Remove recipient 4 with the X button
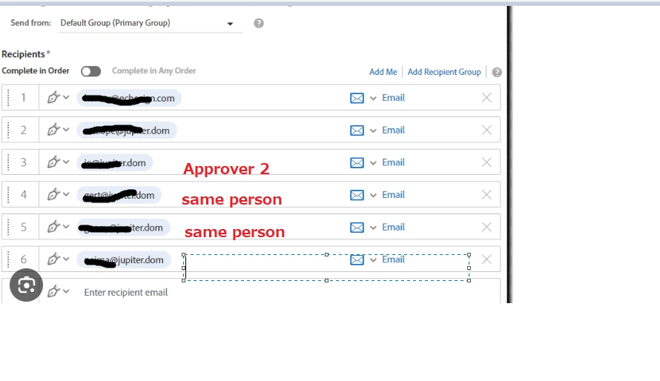This screenshot has width=660, height=381. click(x=486, y=195)
